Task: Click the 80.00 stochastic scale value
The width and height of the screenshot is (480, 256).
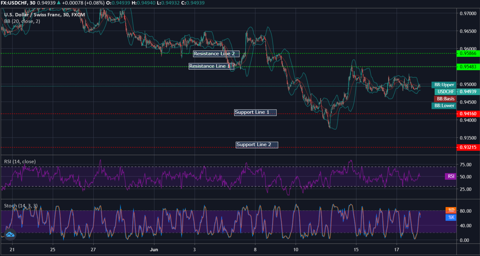Action: point(465,211)
